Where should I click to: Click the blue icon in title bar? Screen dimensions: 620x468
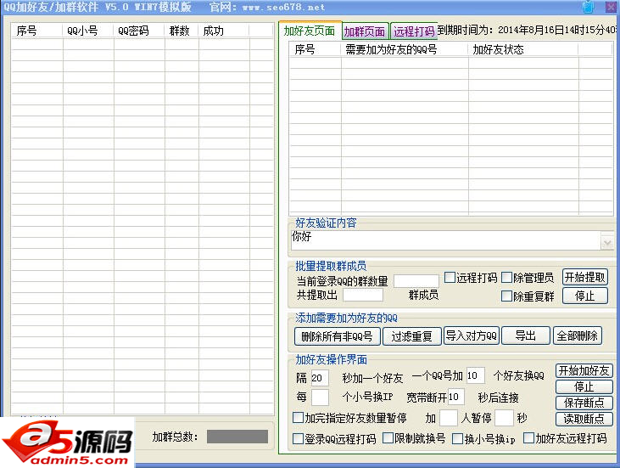(x=589, y=7)
